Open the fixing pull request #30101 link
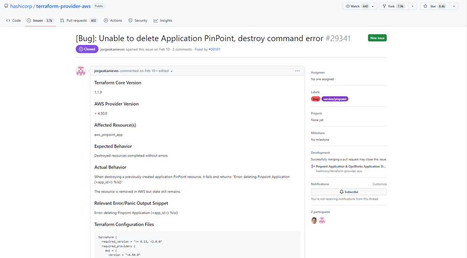 click(214, 49)
